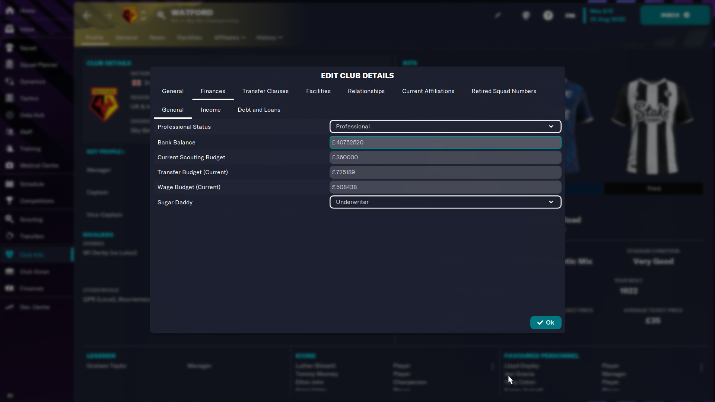Enable Current Affiliations relationship toggle
715x402 pixels.
(x=428, y=91)
